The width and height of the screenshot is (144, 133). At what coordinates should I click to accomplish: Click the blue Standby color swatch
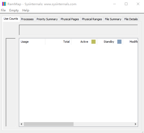[119, 42]
